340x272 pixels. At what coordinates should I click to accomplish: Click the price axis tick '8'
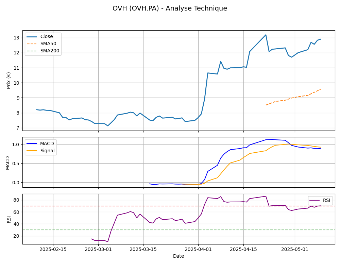pos(18,113)
